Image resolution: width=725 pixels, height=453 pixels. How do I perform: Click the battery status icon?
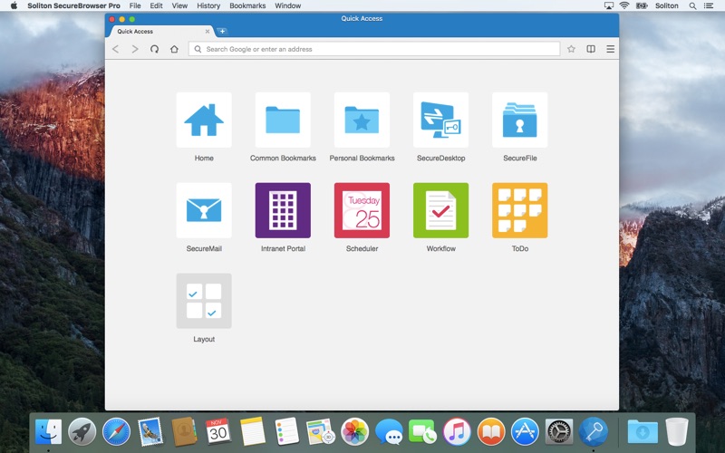[642, 5]
